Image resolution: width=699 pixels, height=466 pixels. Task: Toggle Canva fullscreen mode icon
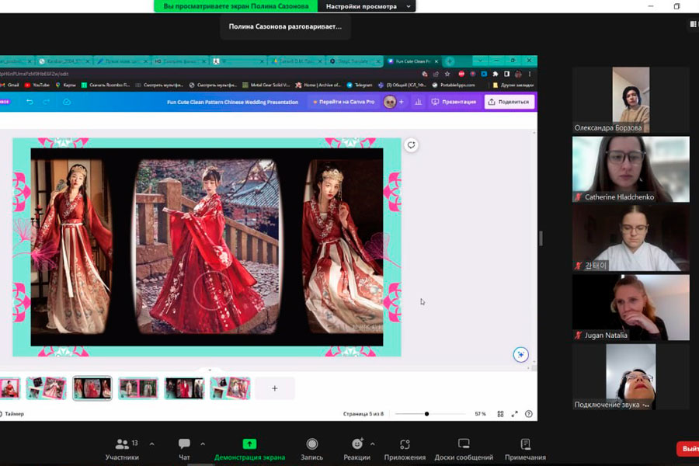[514, 414]
